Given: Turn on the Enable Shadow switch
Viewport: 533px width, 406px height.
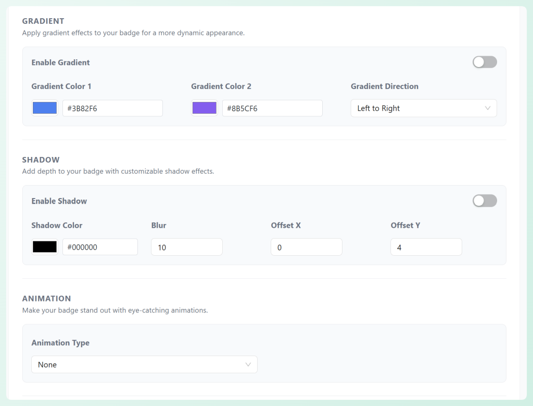Looking at the screenshot, I should pyautogui.click(x=485, y=201).
